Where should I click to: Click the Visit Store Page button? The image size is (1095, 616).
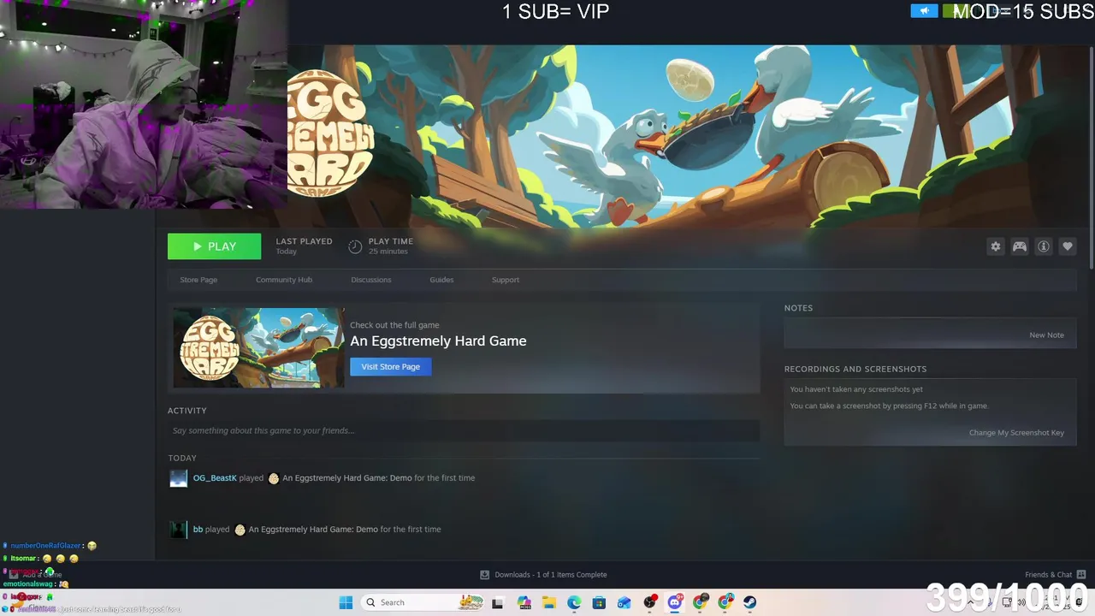(391, 366)
